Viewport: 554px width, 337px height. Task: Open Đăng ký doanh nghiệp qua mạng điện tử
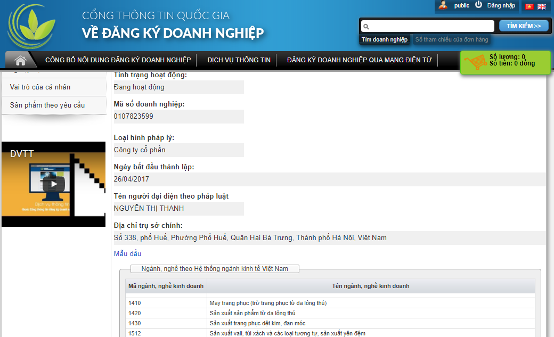click(x=359, y=60)
